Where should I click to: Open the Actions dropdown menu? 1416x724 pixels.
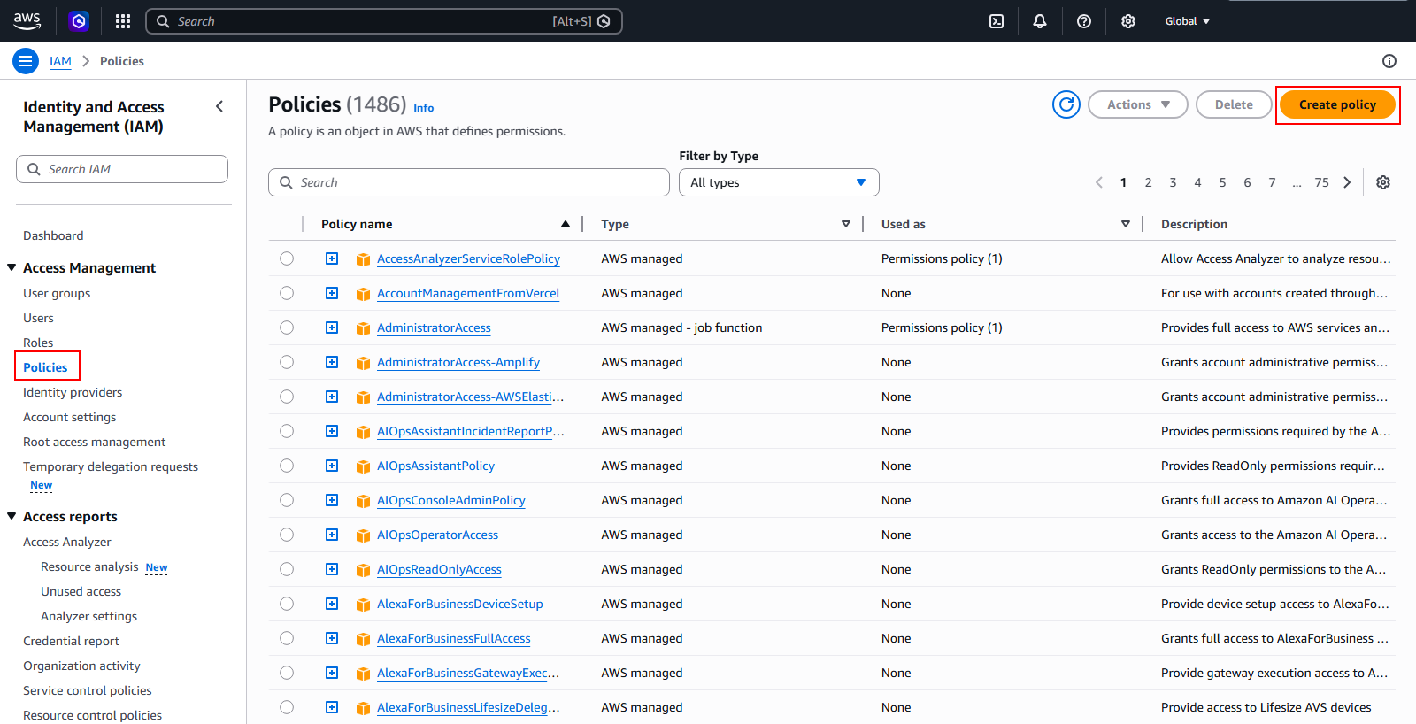[1138, 104]
